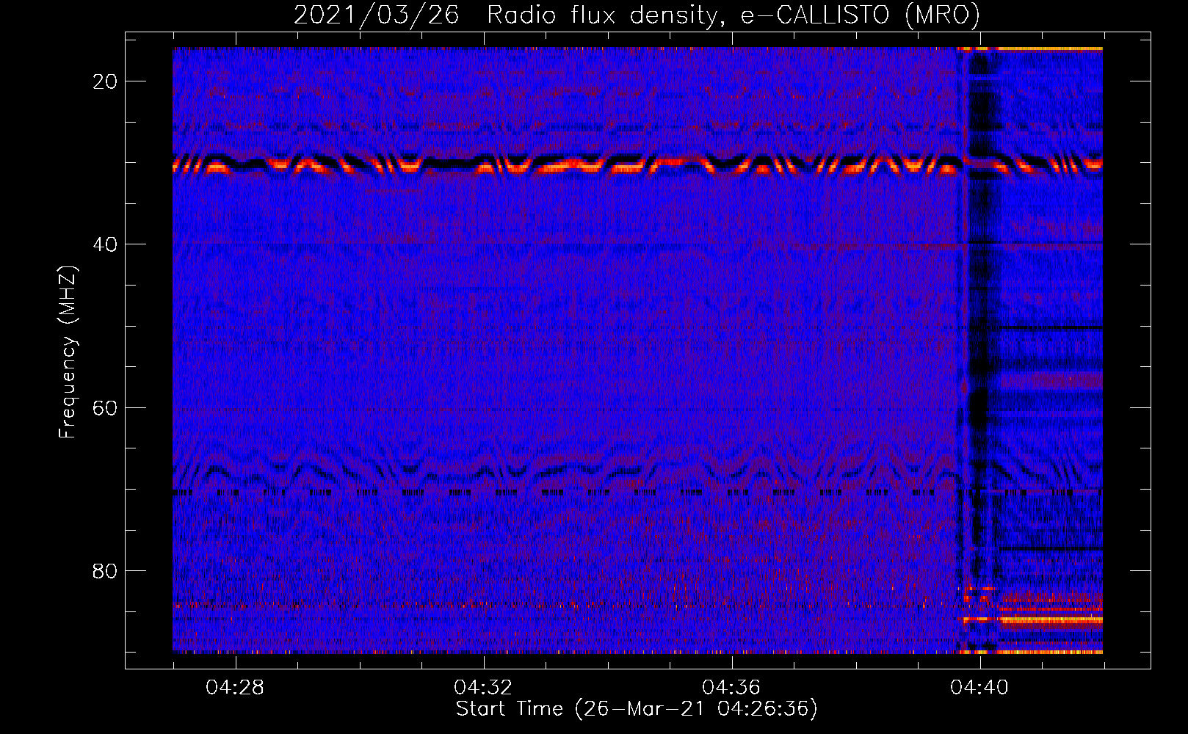The image size is (1188, 734).
Task: Click the 04:28 time tick label
Action: (235, 688)
